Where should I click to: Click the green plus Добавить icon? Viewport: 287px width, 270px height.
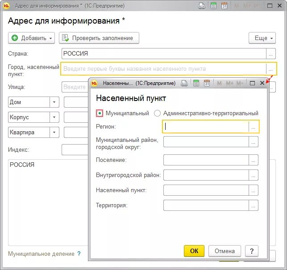tap(15, 38)
